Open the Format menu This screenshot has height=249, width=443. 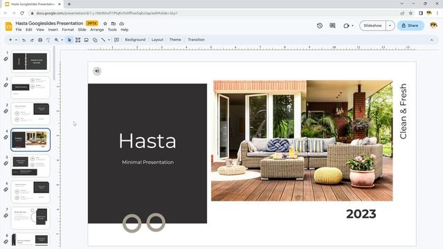(68, 30)
